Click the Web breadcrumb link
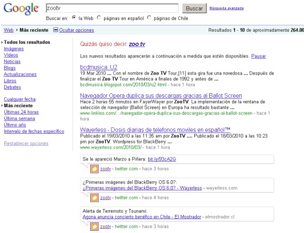Screen dimensions: 304x233 [9, 30]
